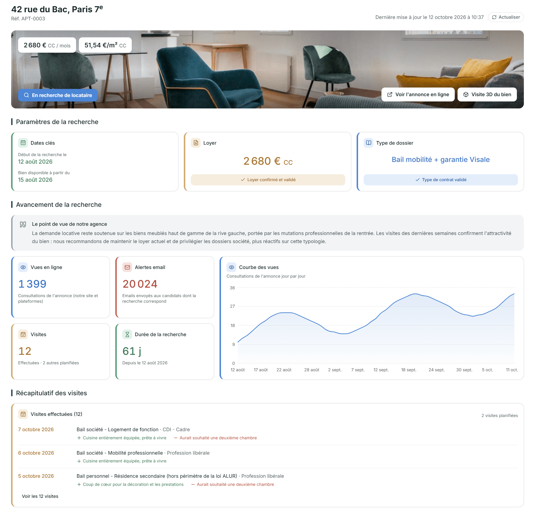Click the calendar-check icon in Visites card

pyautogui.click(x=23, y=334)
